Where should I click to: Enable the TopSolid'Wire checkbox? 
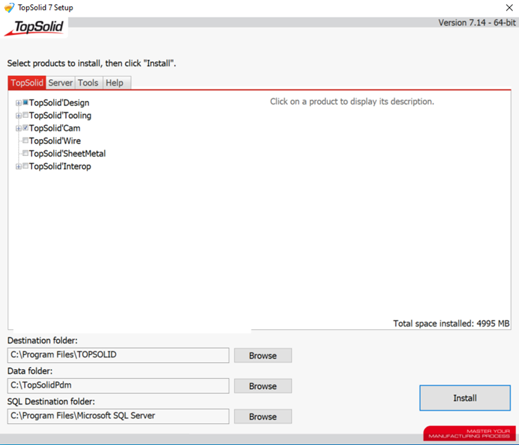(x=25, y=140)
